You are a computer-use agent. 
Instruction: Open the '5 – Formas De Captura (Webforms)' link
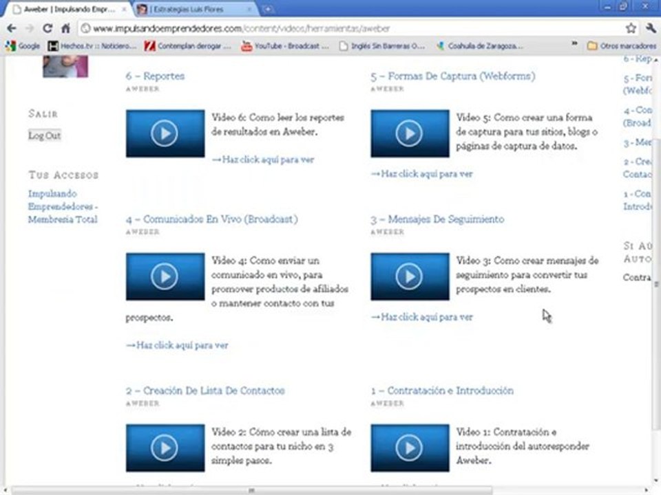pos(453,76)
